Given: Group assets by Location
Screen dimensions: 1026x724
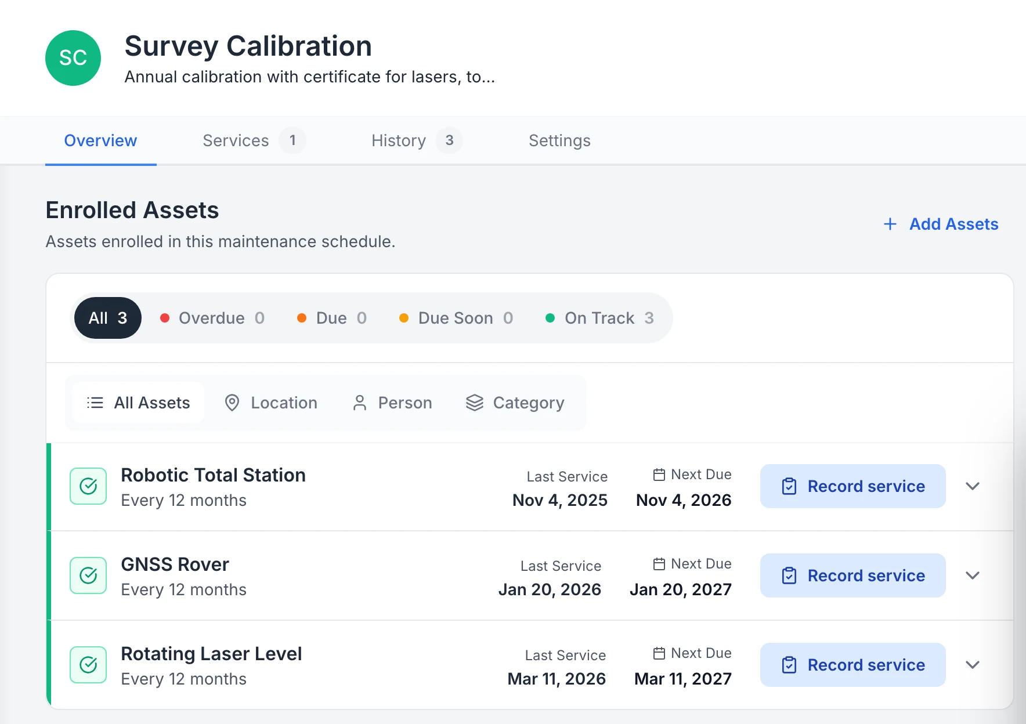Looking at the screenshot, I should coord(271,403).
